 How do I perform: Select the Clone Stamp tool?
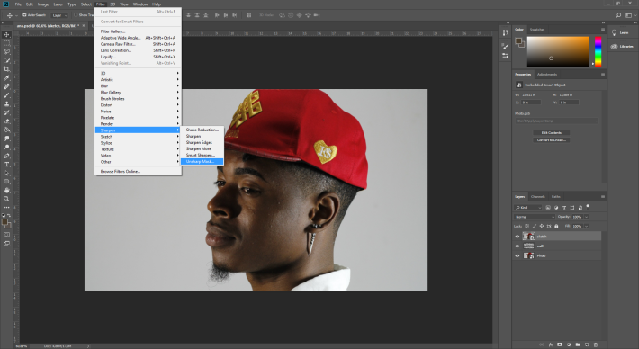pos(6,103)
